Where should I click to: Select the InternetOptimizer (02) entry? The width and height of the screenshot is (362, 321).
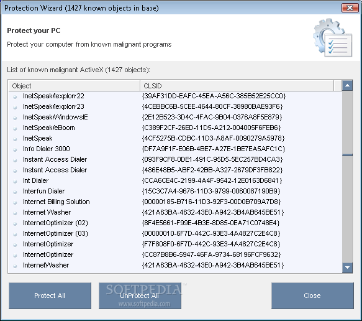pyautogui.click(x=55, y=223)
